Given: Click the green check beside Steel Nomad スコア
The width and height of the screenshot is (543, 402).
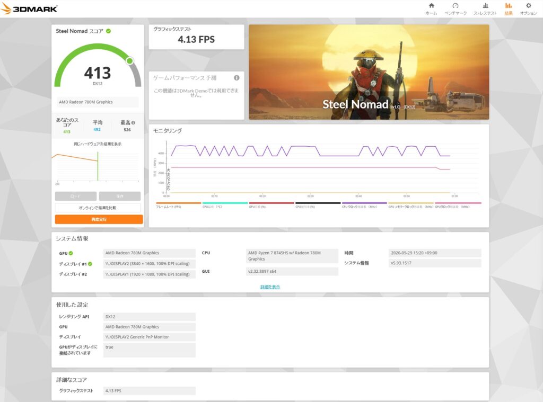Looking at the screenshot, I should coord(108,31).
